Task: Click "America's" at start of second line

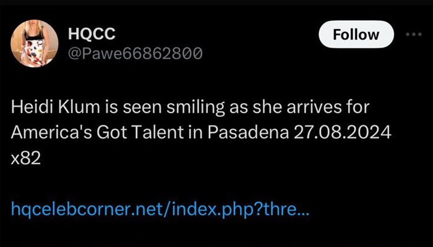Action: (51, 133)
